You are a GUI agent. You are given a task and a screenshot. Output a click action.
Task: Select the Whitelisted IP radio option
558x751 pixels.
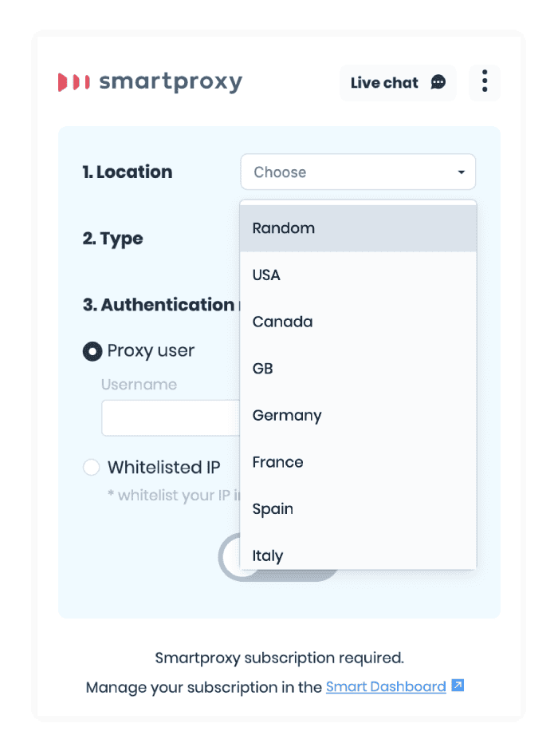click(92, 467)
